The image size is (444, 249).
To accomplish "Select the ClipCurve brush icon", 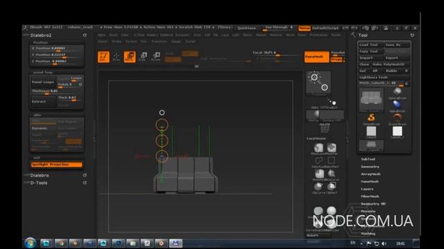I will (x=318, y=187).
